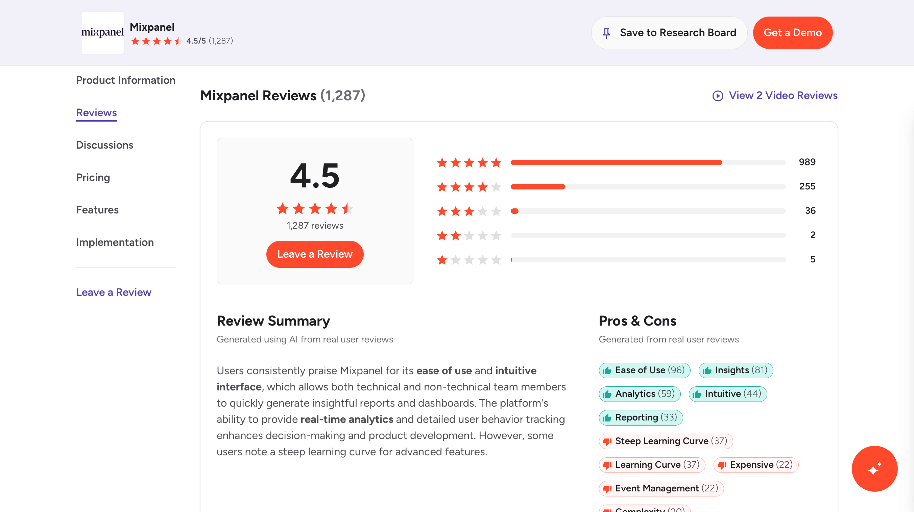
Task: Click the pin icon on Save to Research Board
Action: pyautogui.click(x=606, y=33)
